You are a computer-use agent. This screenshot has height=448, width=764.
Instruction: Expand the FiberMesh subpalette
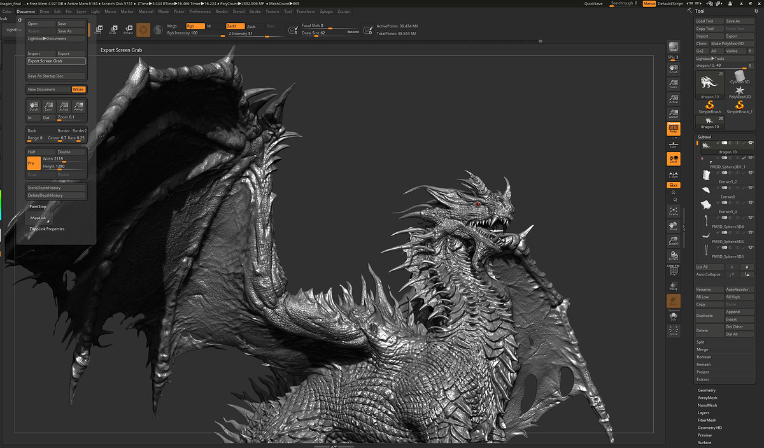tap(707, 421)
